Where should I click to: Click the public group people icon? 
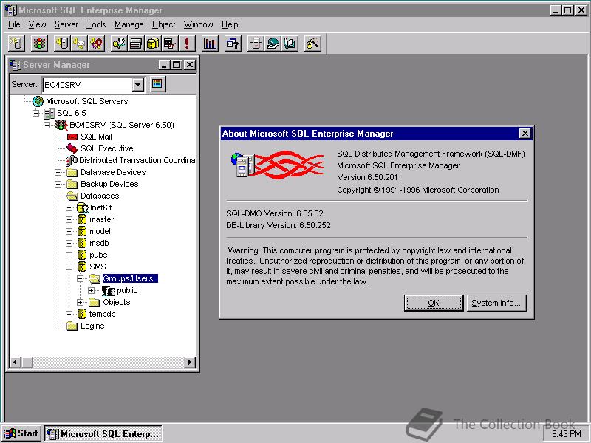pyautogui.click(x=109, y=290)
